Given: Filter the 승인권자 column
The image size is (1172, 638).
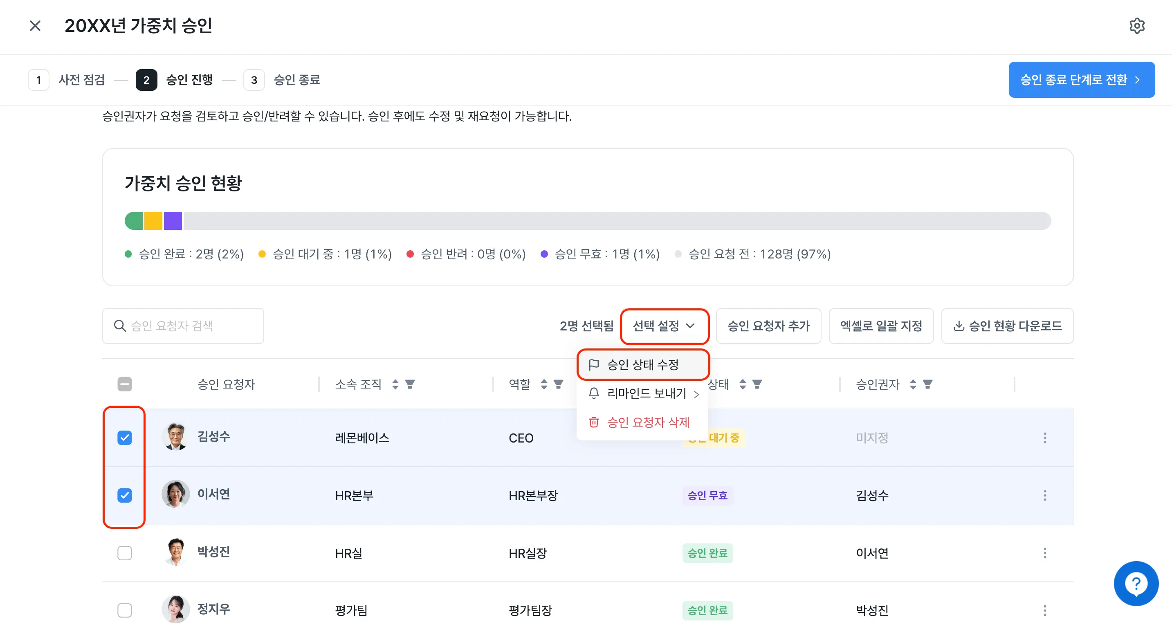Looking at the screenshot, I should tap(927, 384).
